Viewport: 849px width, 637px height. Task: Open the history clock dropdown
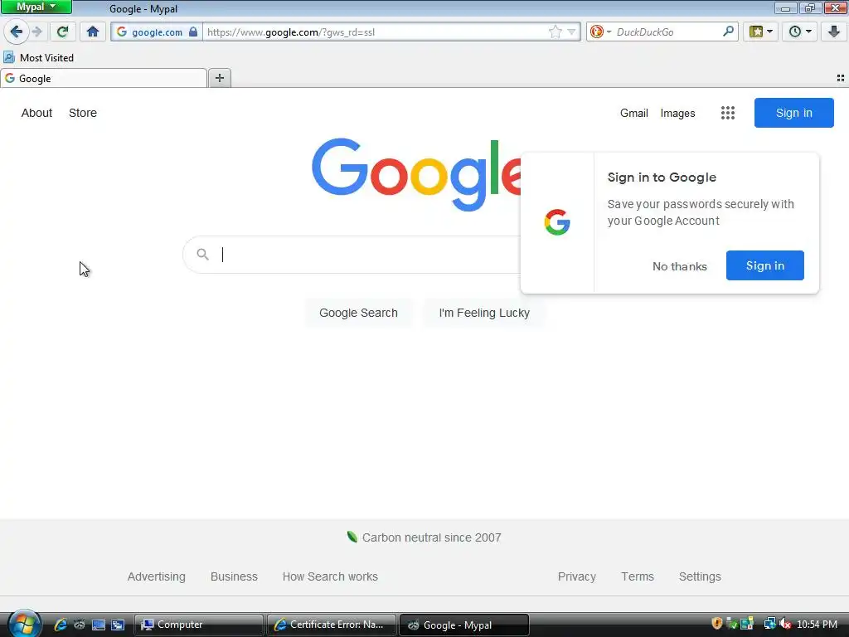(x=800, y=32)
